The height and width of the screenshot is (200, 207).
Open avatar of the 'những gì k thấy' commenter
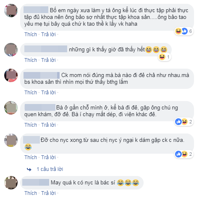pyautogui.click(x=11, y=50)
